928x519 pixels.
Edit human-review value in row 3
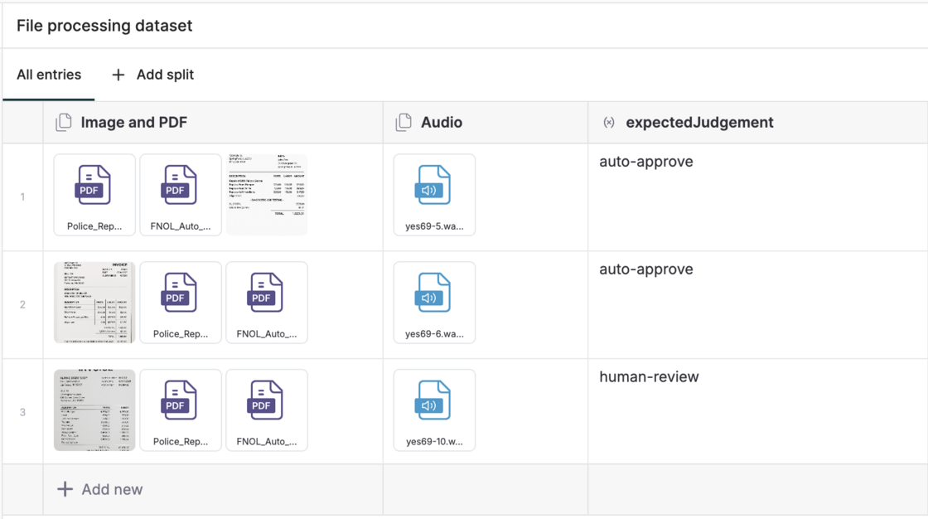[x=650, y=376]
